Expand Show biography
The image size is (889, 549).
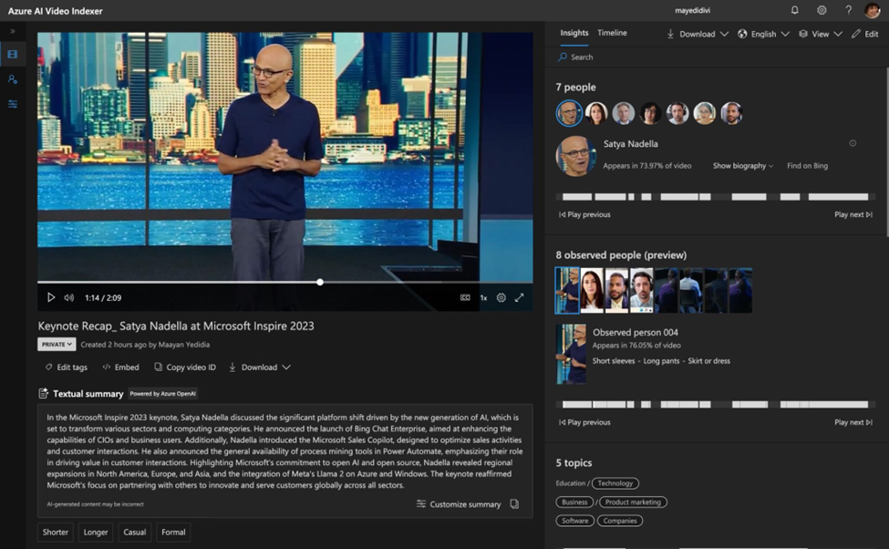point(743,166)
